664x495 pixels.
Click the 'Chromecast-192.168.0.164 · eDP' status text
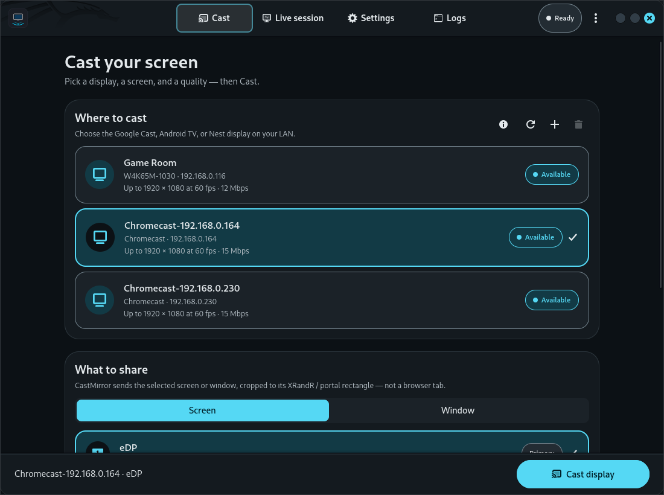pyautogui.click(x=78, y=474)
